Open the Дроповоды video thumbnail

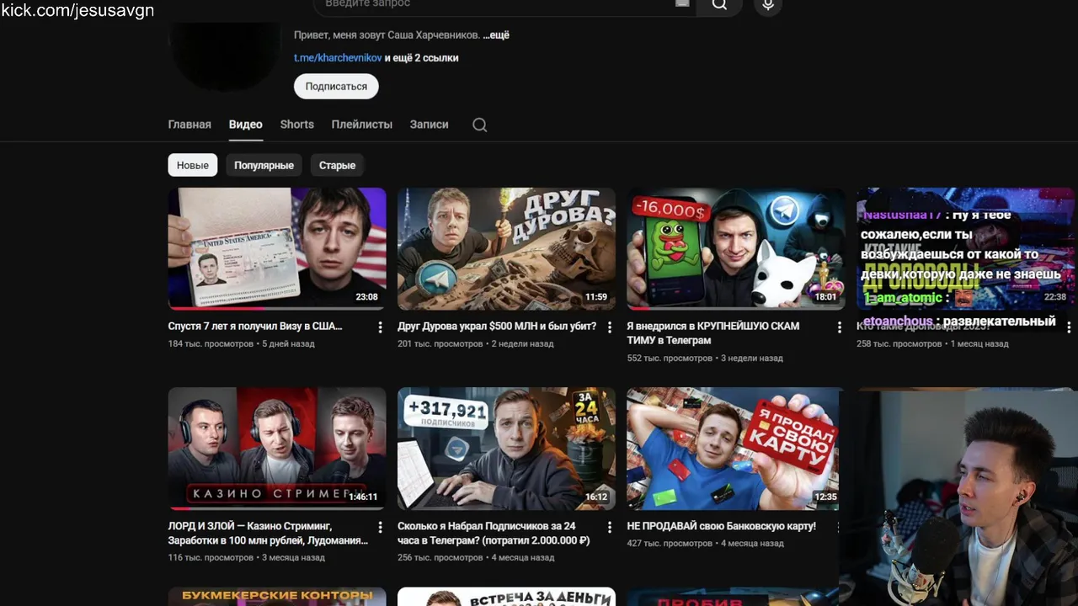[965, 248]
